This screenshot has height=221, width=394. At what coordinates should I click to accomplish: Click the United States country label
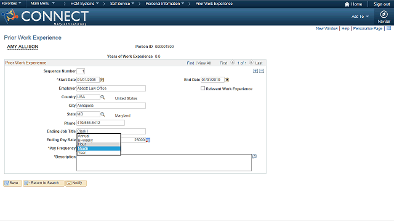click(126, 98)
